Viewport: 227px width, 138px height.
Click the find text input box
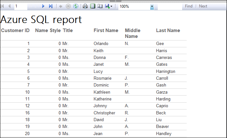tap(170, 6)
